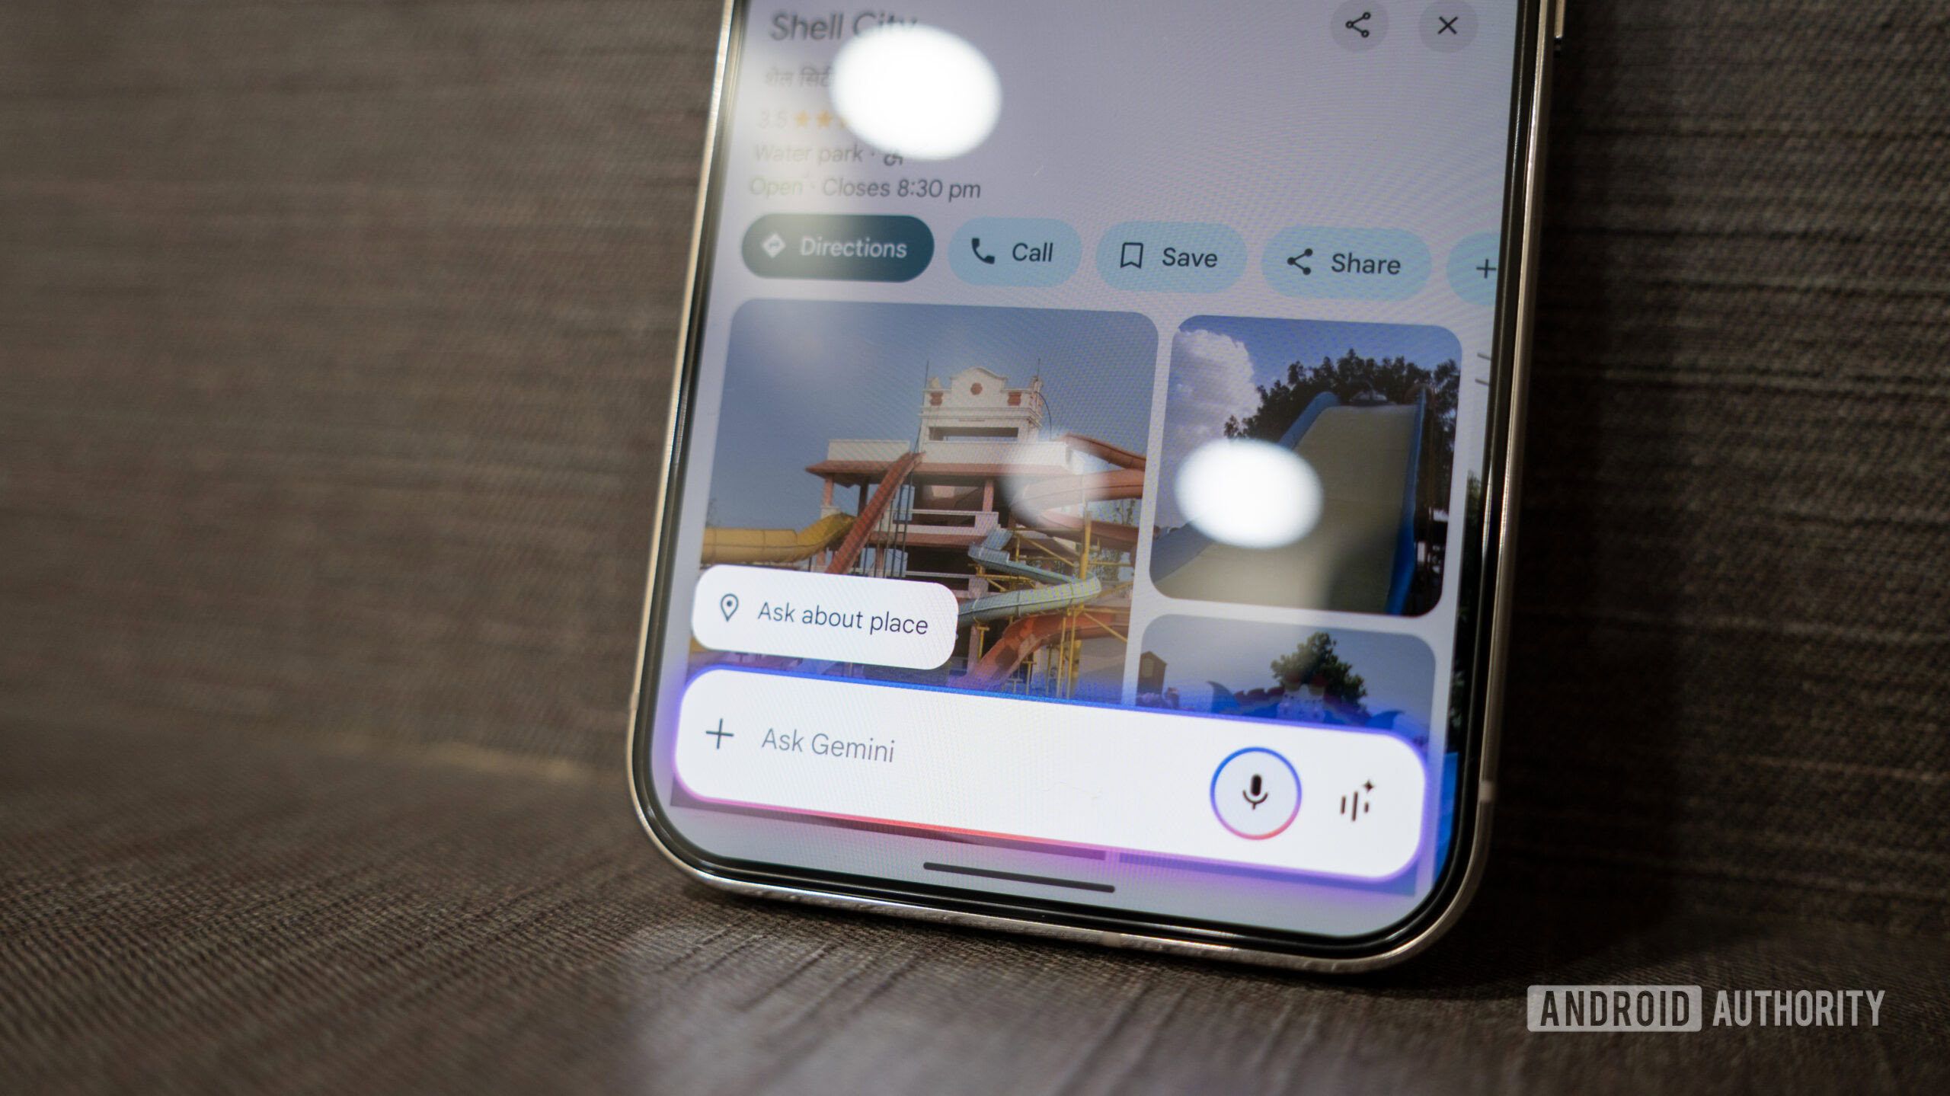Tap the Call icon button

pos(1015,249)
